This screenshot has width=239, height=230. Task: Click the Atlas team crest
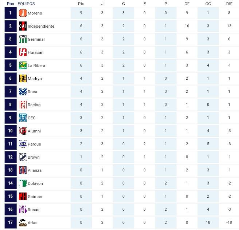(23, 223)
